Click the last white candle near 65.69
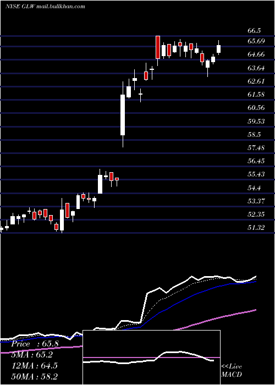Image resolution: width=275 pixels, height=385 pixels. point(218,49)
